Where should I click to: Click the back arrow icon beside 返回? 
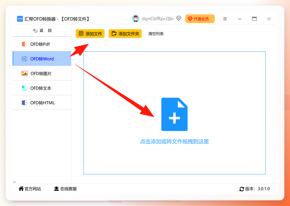pyautogui.click(x=35, y=30)
